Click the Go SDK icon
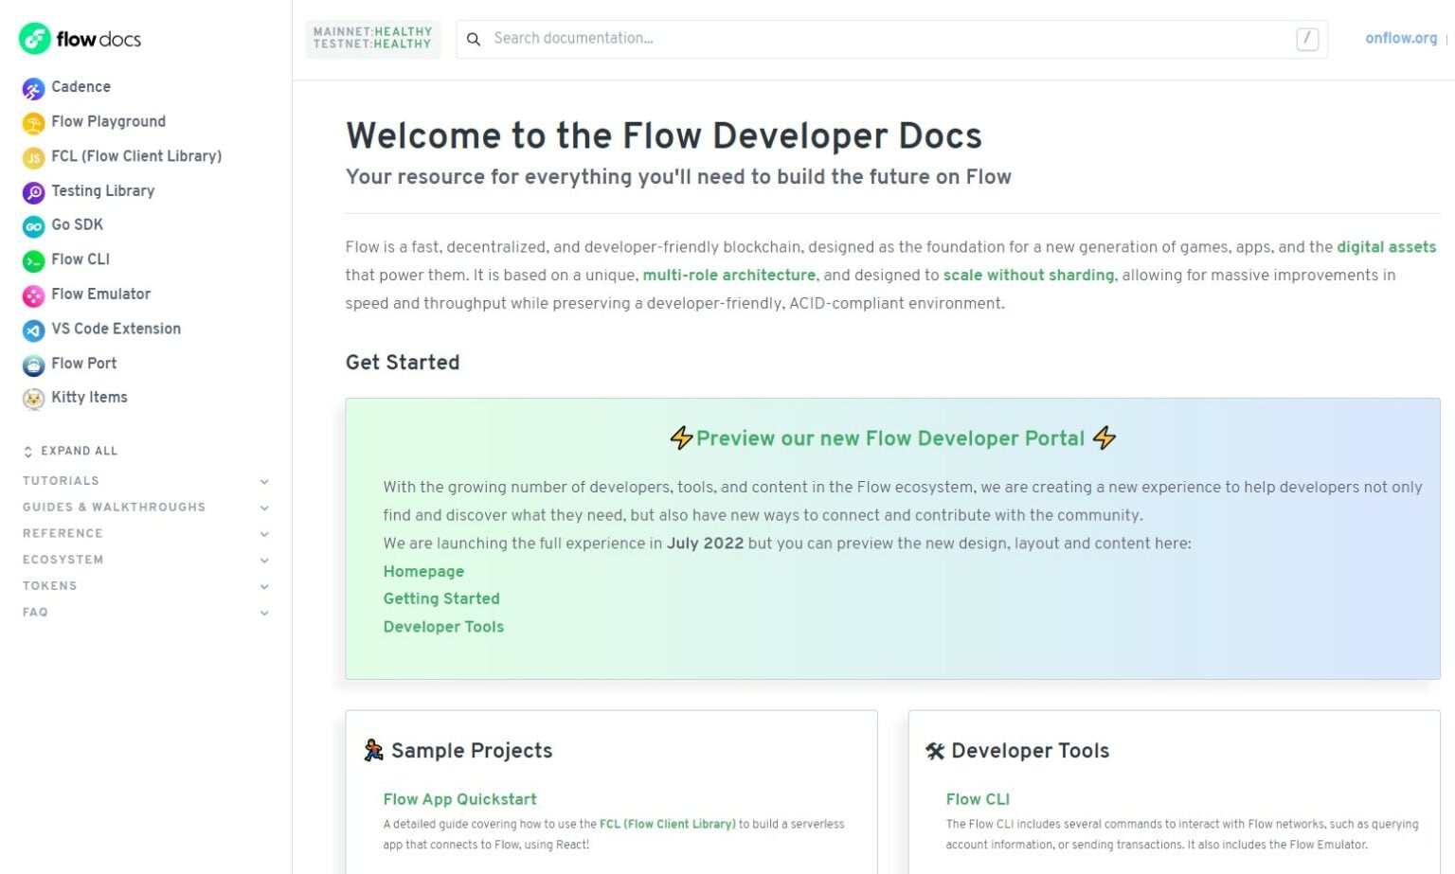1455x874 pixels. click(x=33, y=226)
